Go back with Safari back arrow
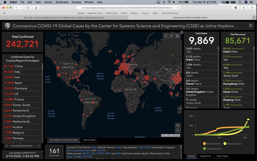 click(16, 7)
